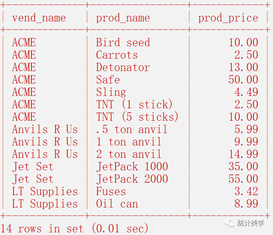This screenshot has width=273, height=235.
Task: Click the 50.00 price for Safe
Action: 243,80
